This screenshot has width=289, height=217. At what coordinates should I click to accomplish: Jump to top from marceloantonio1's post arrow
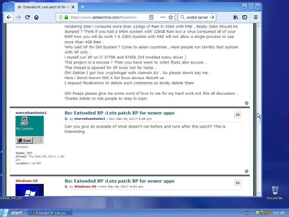click(247, 171)
